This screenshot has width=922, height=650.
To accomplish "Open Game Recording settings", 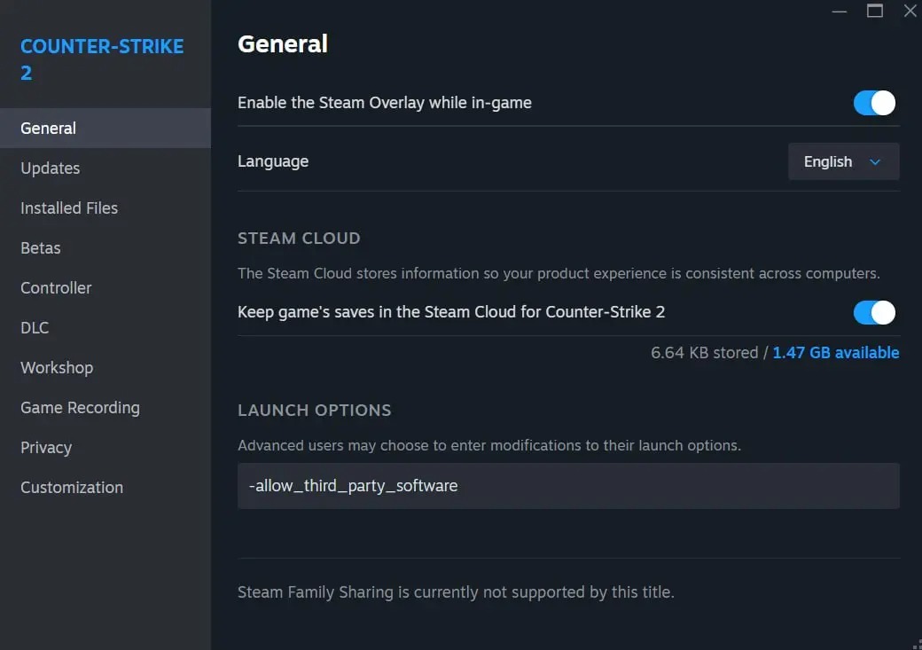I will [x=80, y=407].
